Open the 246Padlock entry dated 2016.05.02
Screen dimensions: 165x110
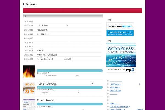[53, 26]
